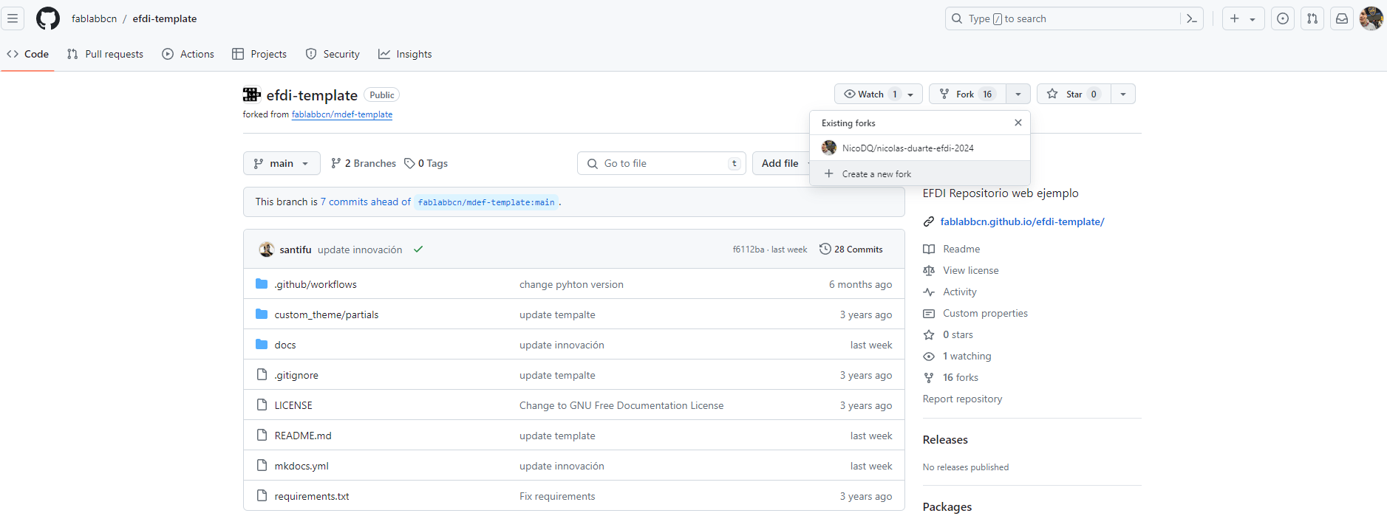Image resolution: width=1387 pixels, height=516 pixels.
Task: Open the Projects tab
Action: point(259,54)
